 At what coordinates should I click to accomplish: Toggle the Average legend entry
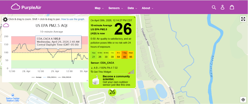37,77
